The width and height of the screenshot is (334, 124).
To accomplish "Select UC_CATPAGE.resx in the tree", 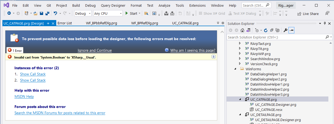I will point(269,110).
